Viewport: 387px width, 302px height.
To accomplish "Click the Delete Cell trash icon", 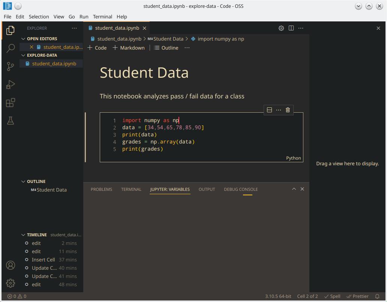I will click(x=288, y=110).
